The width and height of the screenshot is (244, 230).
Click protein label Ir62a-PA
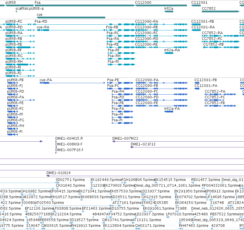point(172,109)
